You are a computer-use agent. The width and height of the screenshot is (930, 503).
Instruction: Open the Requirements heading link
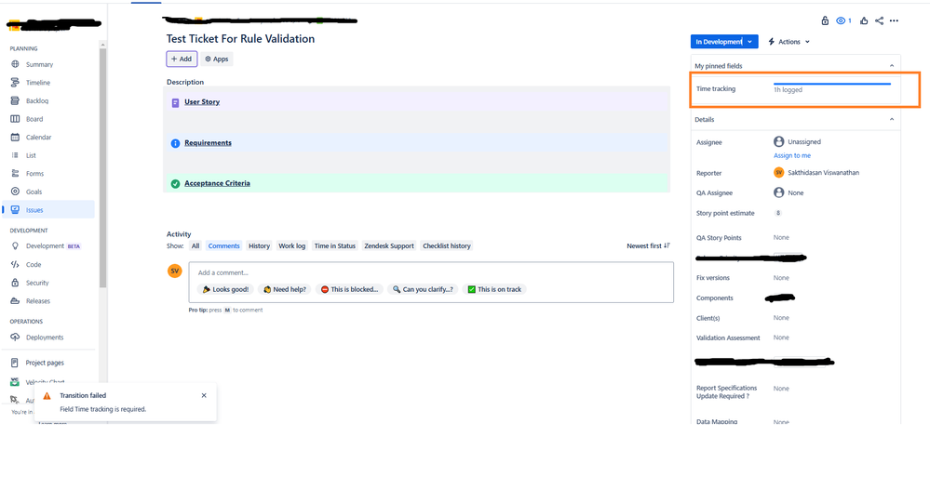208,143
